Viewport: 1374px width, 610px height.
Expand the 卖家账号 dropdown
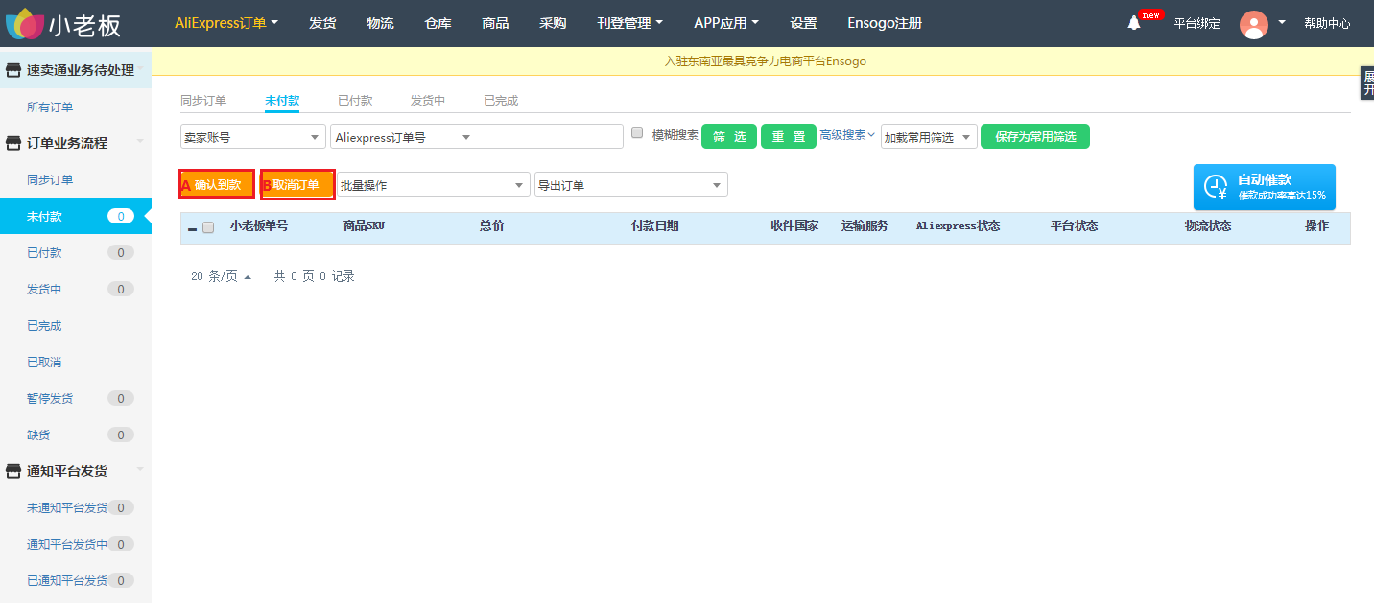(x=253, y=137)
